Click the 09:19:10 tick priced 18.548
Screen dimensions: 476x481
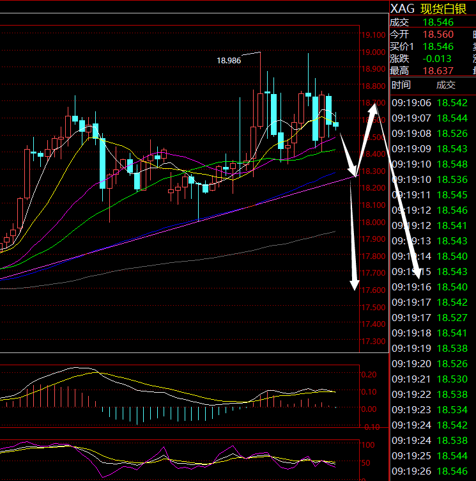pos(430,164)
